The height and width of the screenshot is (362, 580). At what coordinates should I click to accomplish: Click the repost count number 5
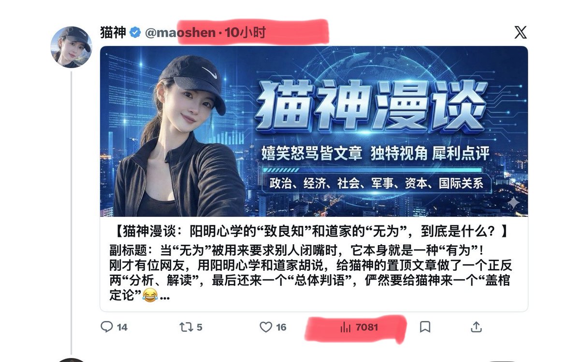tap(200, 327)
